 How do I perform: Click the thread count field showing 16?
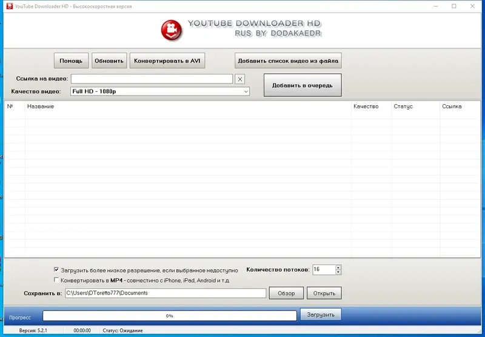point(324,270)
